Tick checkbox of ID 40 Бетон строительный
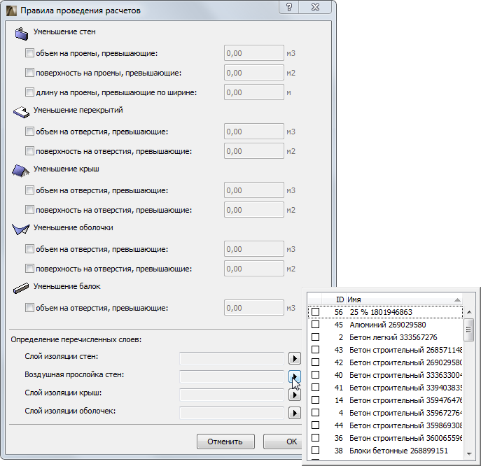Screen dimensions: 481x466 coord(315,374)
